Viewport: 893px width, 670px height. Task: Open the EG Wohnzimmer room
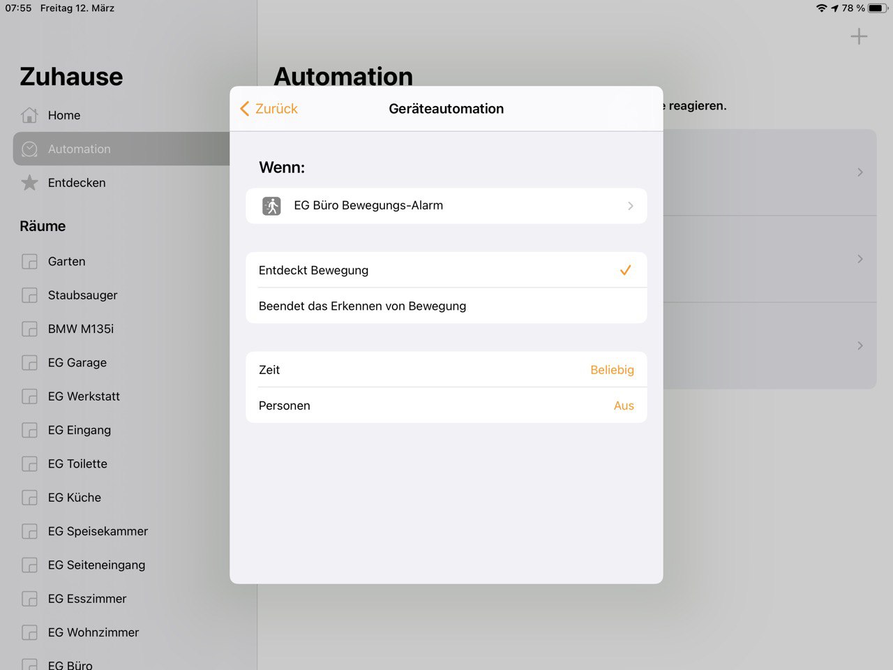coord(93,632)
